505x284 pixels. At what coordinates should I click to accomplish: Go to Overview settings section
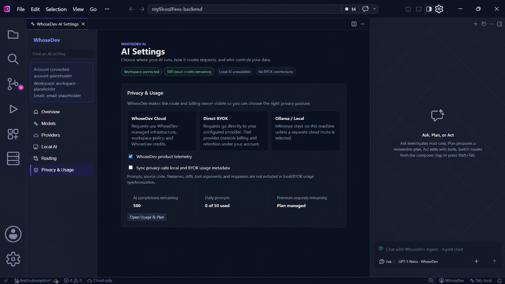pyautogui.click(x=62, y=112)
